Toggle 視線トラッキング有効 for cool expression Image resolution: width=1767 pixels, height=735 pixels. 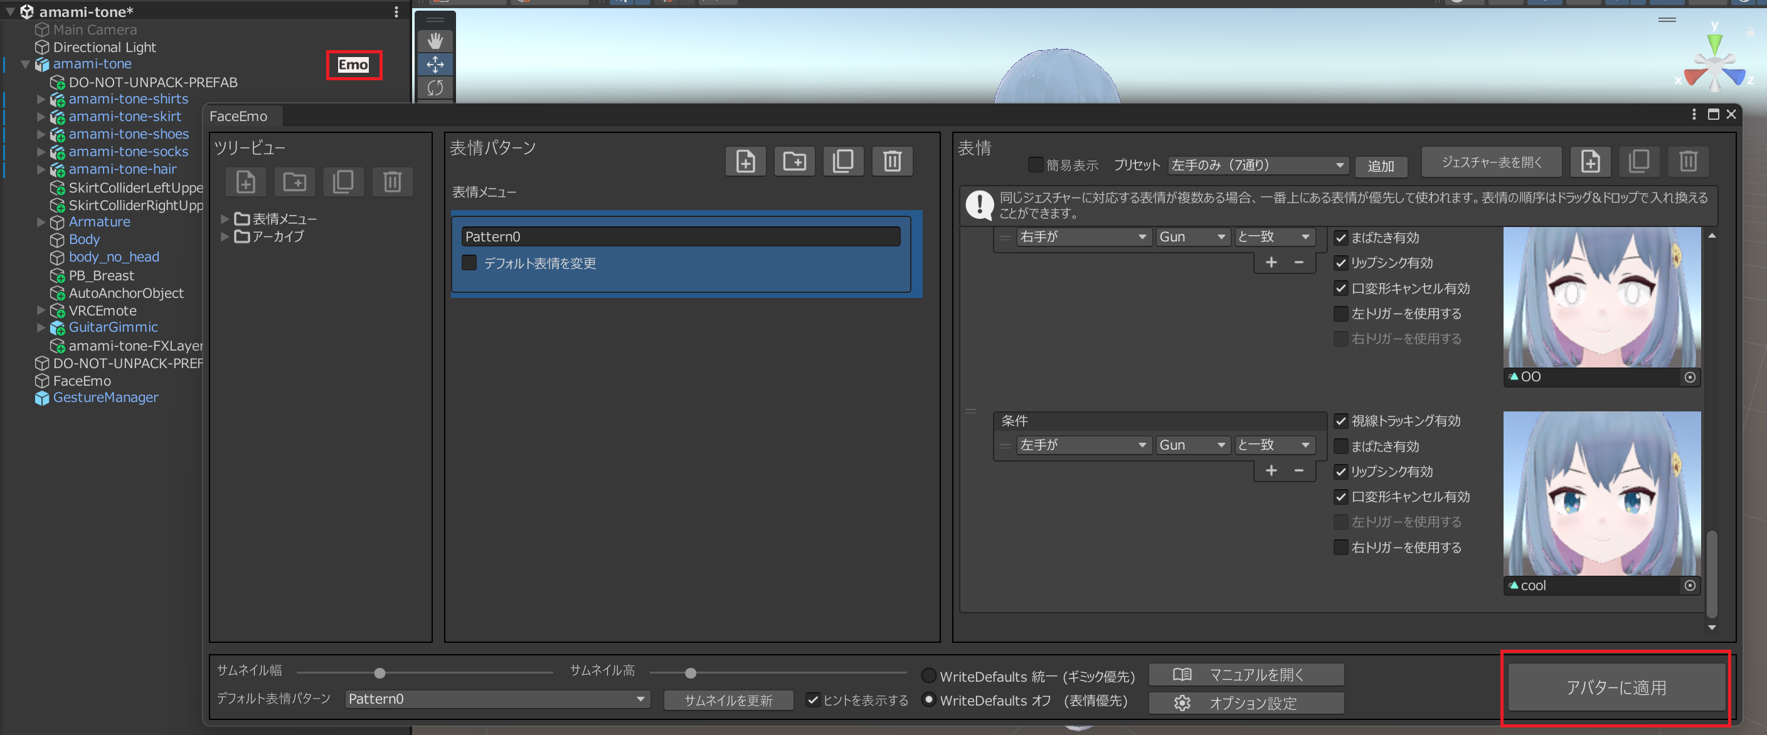[1341, 421]
